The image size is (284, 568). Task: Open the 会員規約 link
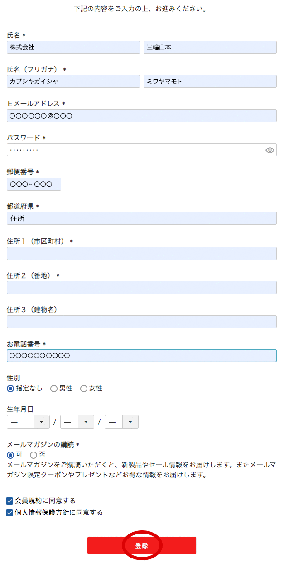click(26, 501)
